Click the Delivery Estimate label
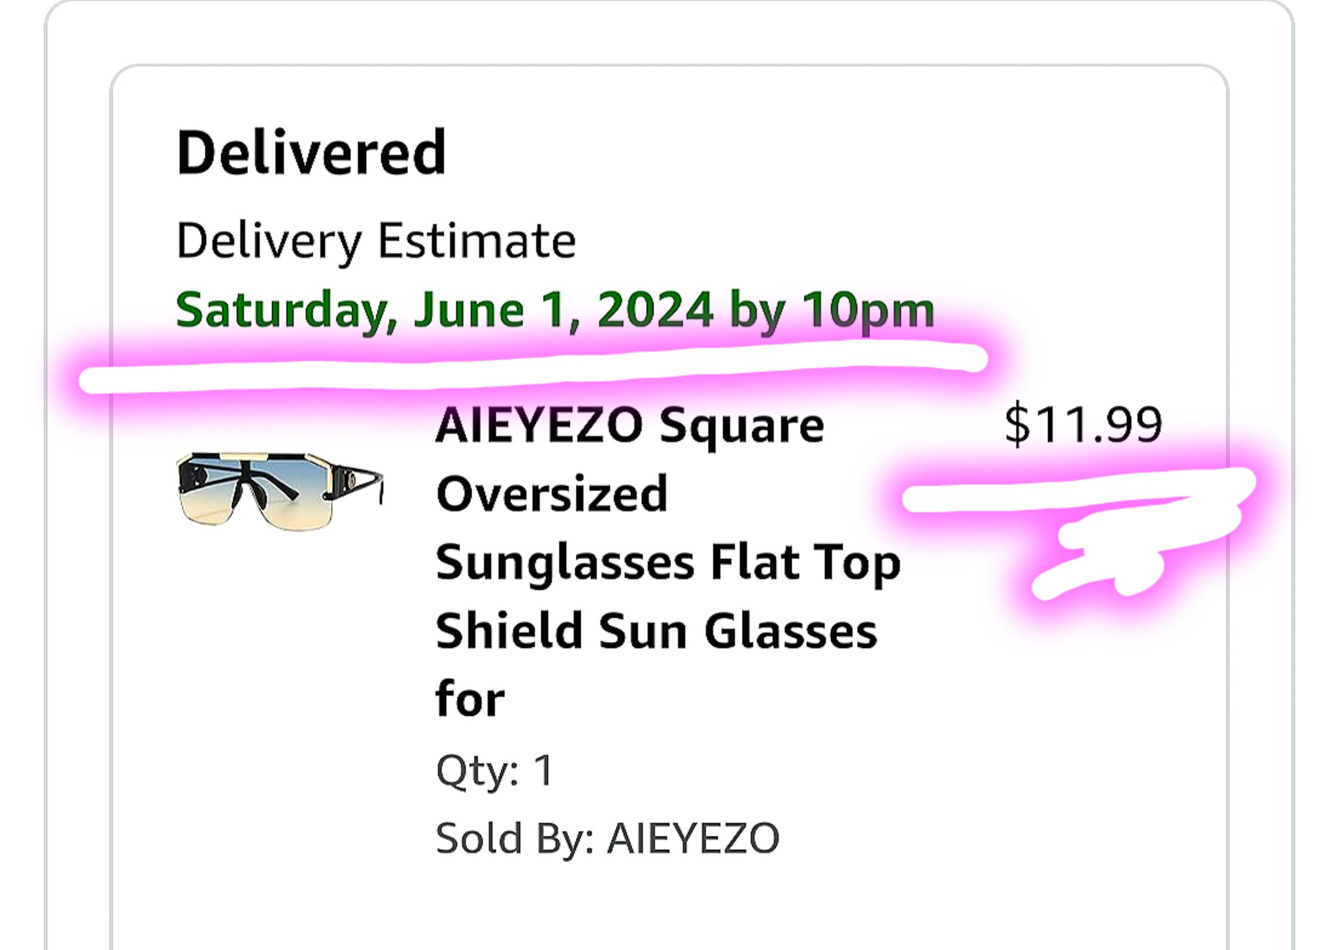The height and width of the screenshot is (950, 1339). pyautogui.click(x=376, y=241)
